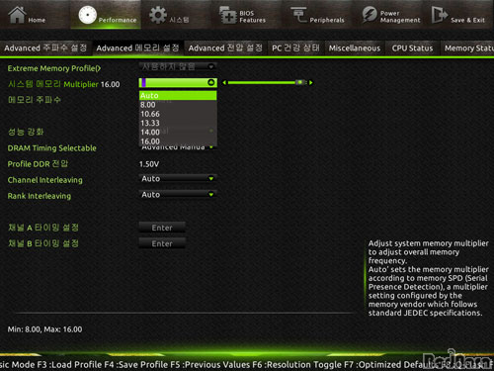The width and height of the screenshot is (494, 371).
Task: Select the Rank Interleaving label
Action: coord(40,196)
